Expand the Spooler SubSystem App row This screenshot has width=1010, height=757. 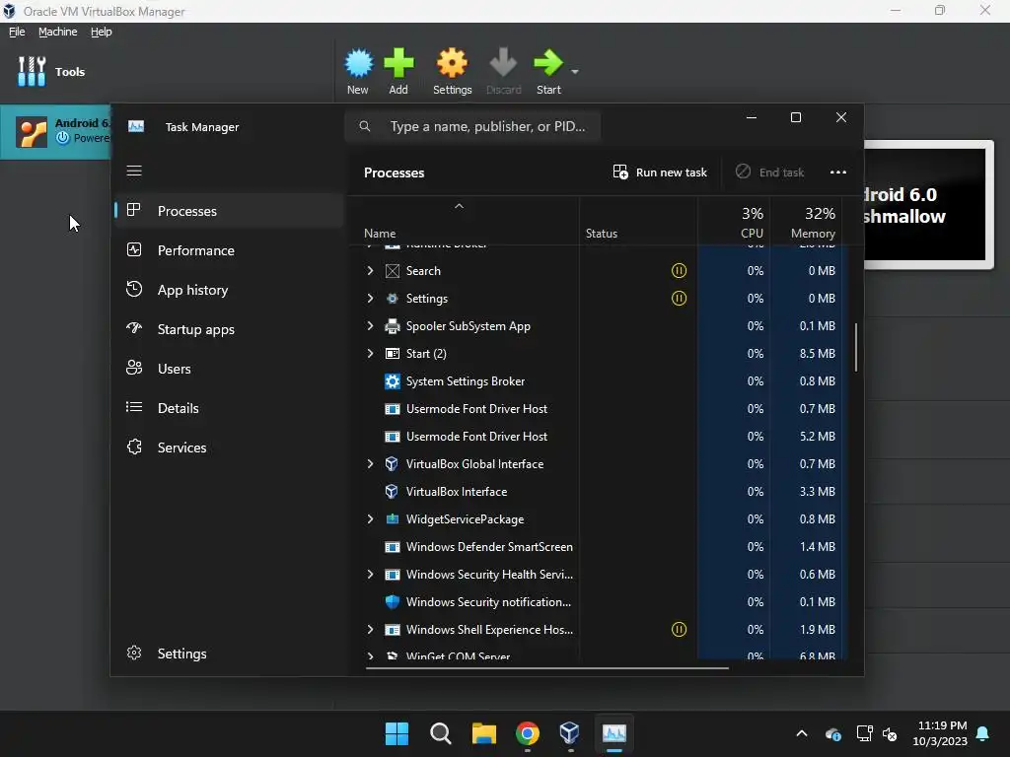click(x=371, y=325)
